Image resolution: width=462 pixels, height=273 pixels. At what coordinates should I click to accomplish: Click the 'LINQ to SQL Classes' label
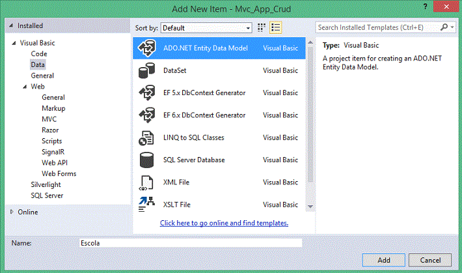[x=193, y=138]
